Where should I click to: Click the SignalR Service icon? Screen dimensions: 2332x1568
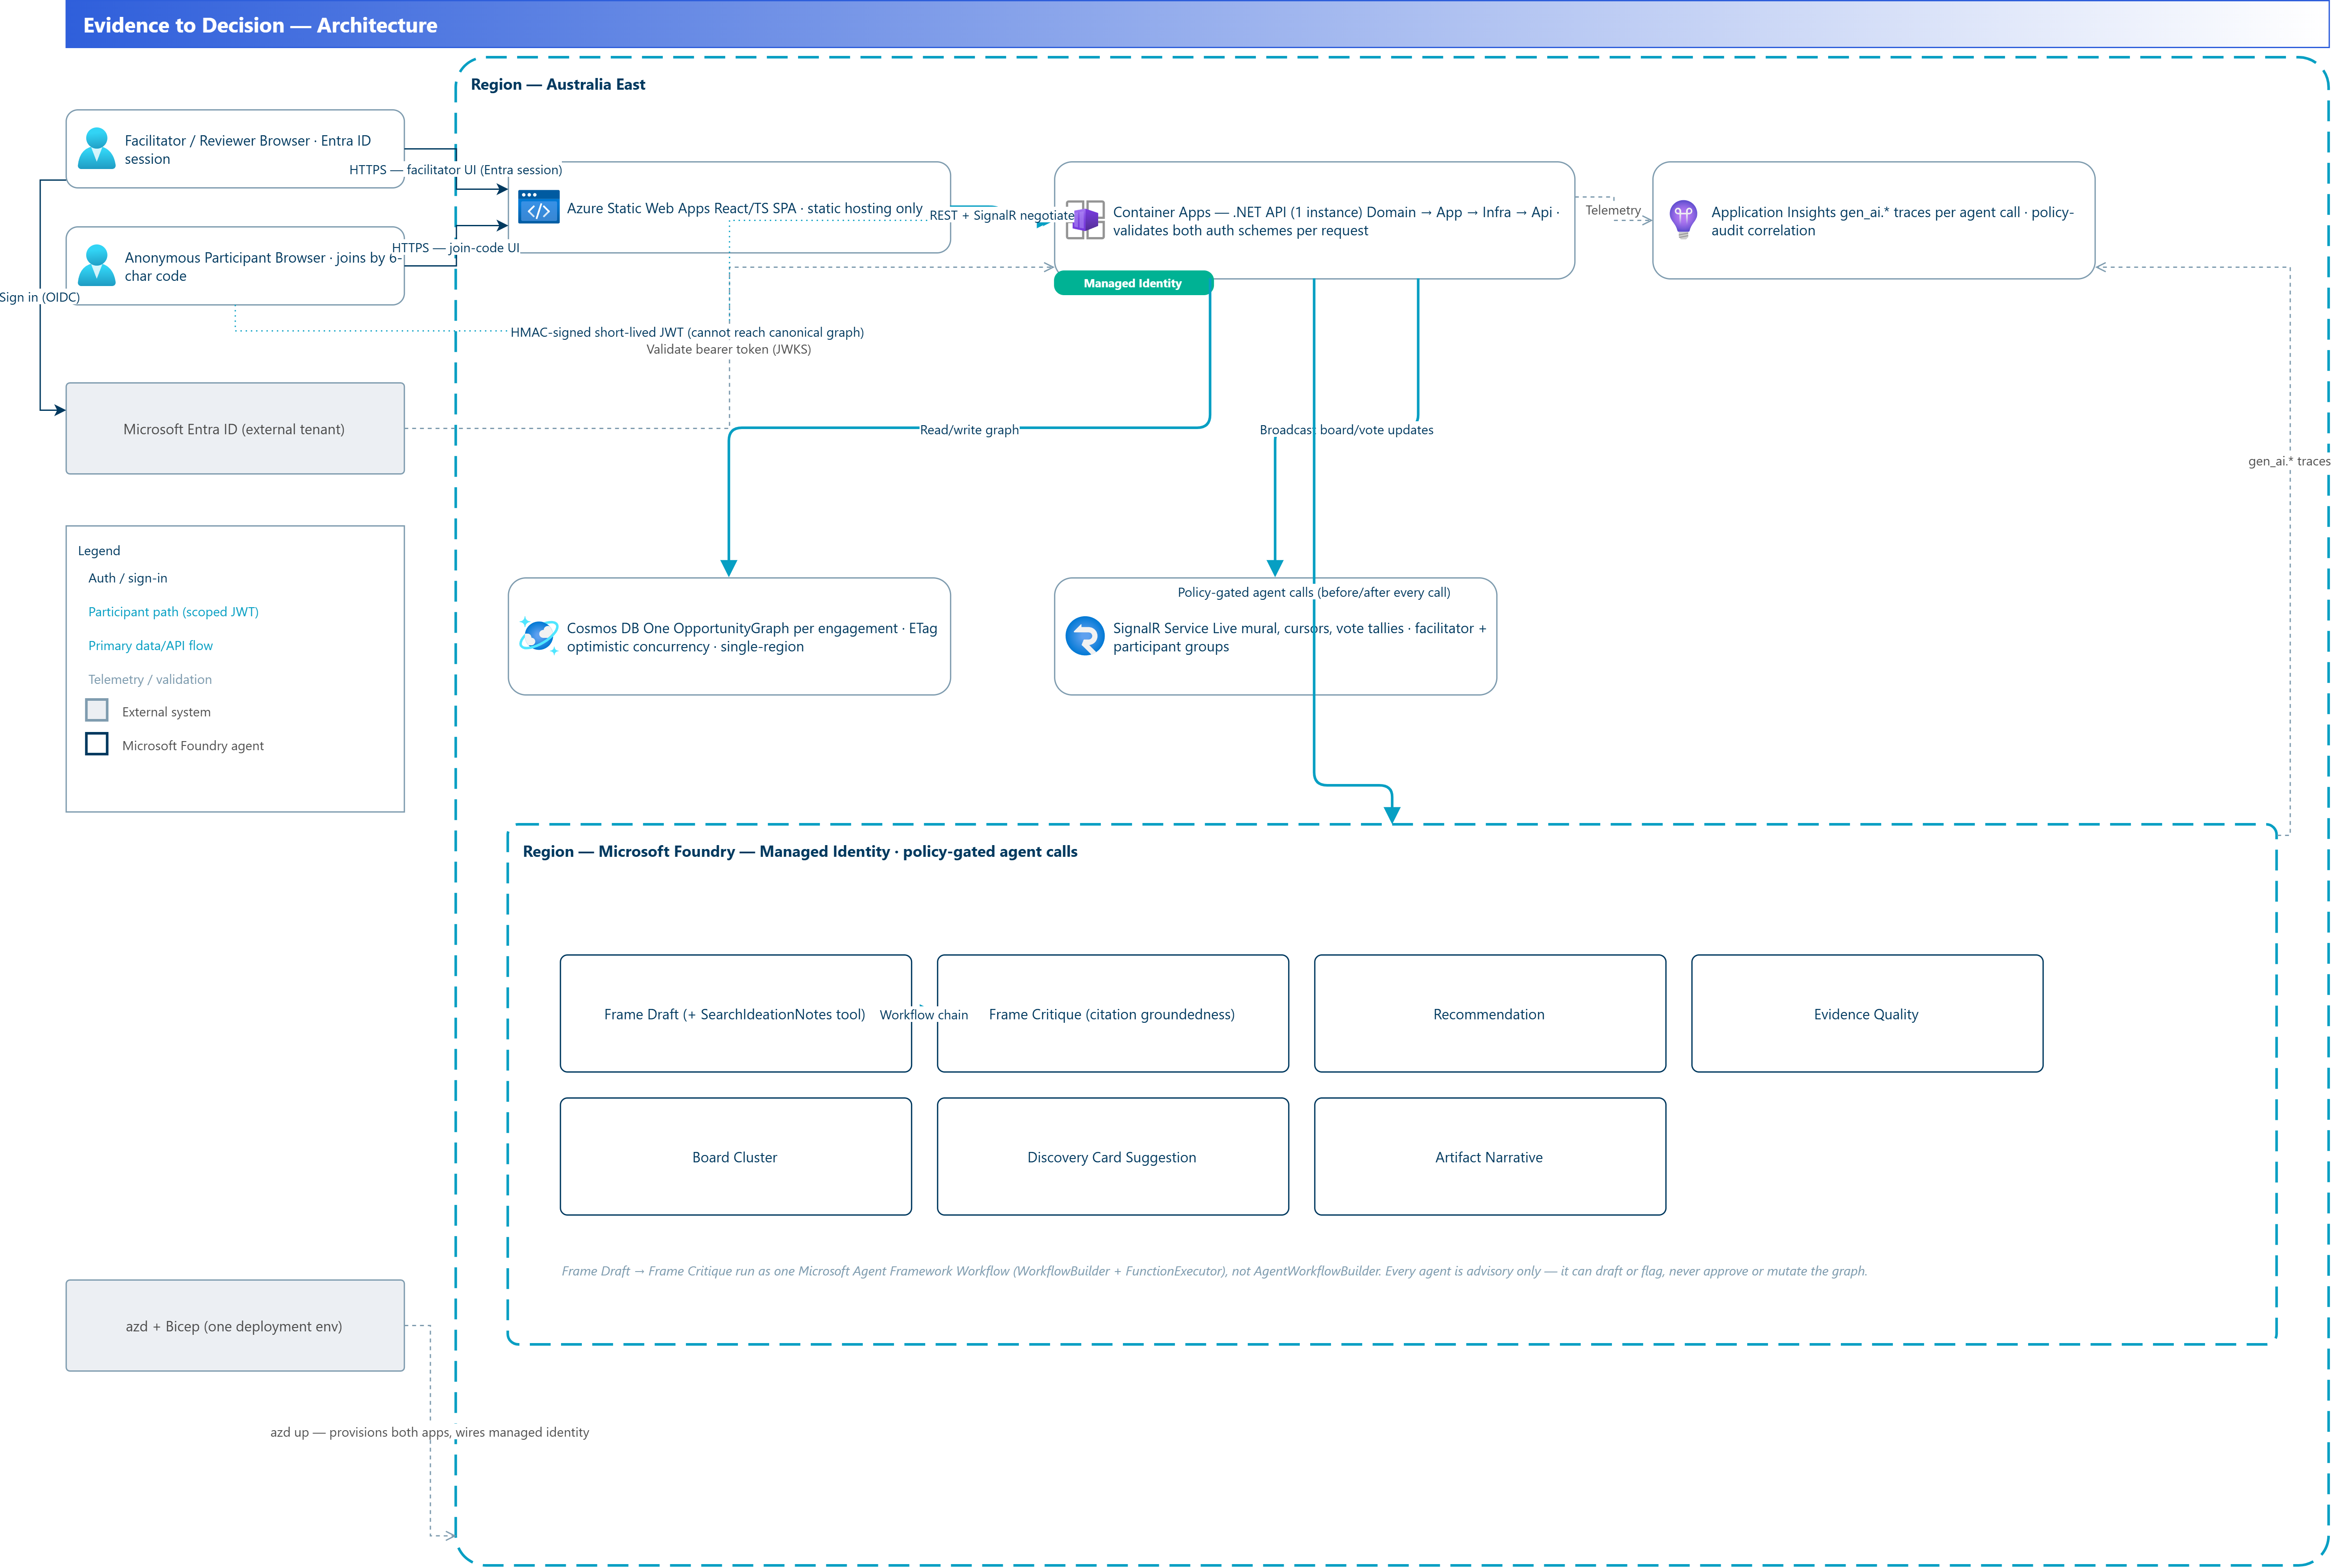click(1086, 636)
